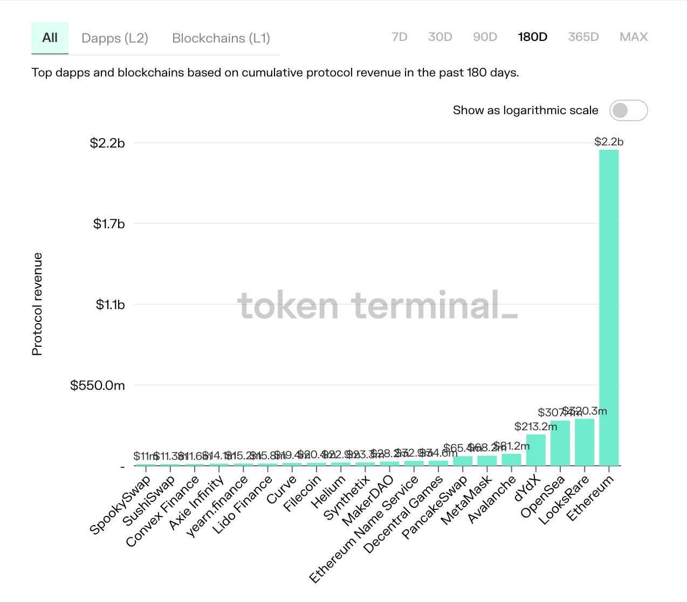This screenshot has height=602, width=687.
Task: Select the All tab
Action: pyautogui.click(x=50, y=38)
